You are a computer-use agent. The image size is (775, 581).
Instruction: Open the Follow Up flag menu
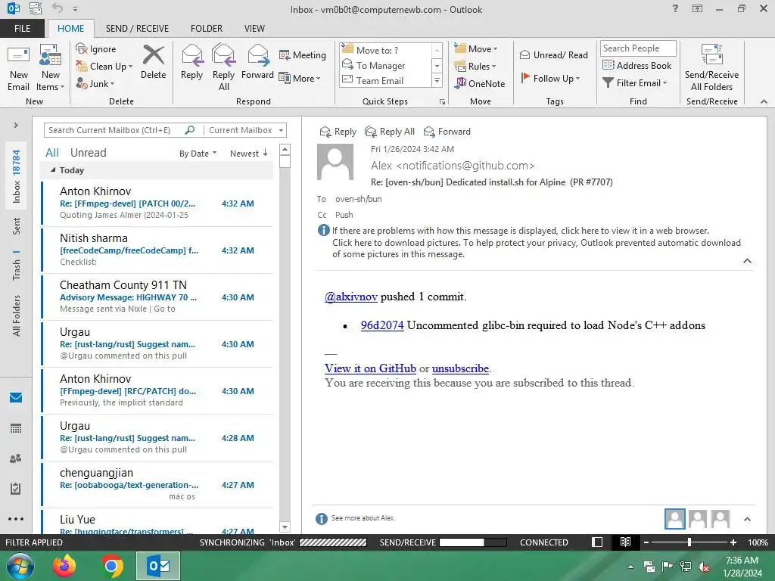tap(550, 78)
